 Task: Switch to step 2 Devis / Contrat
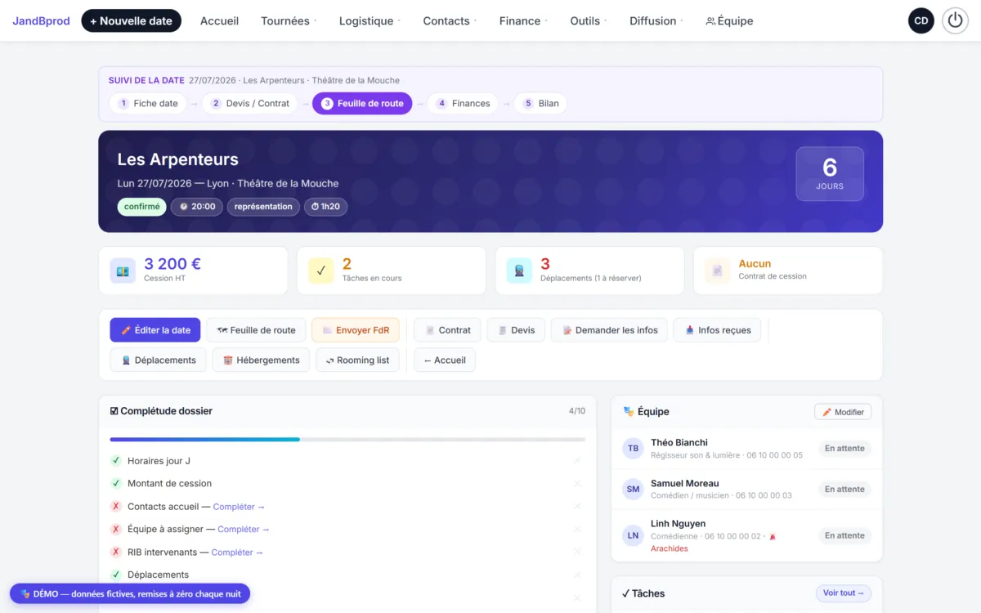click(x=250, y=104)
